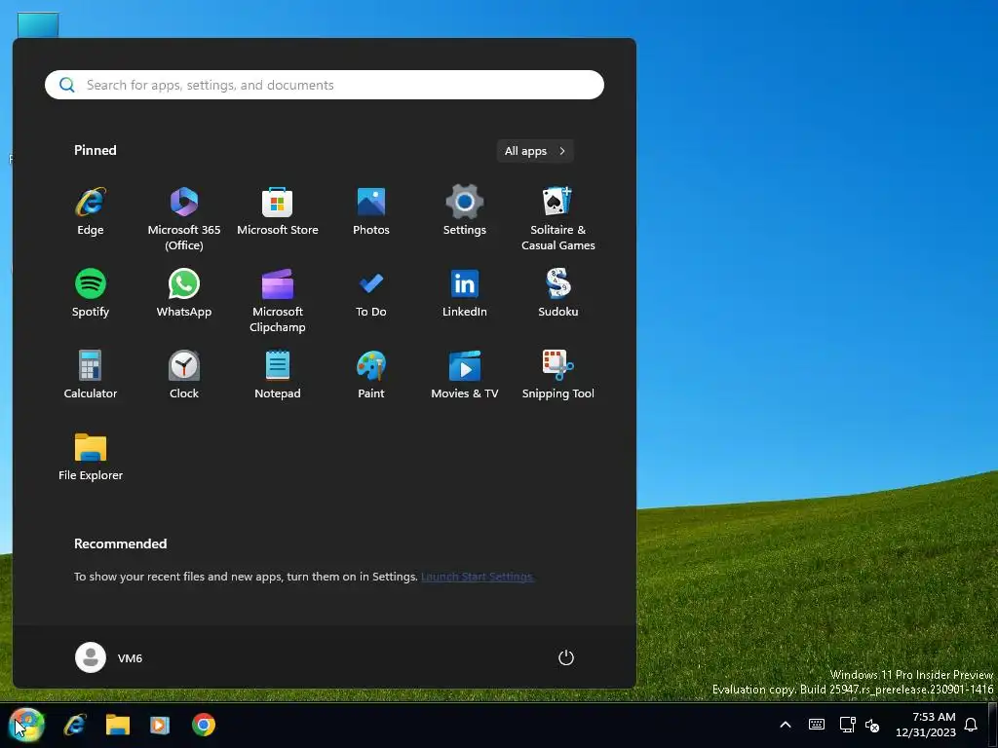The width and height of the screenshot is (998, 748).
Task: Follow the Launch Start Settings link
Action: (478, 577)
